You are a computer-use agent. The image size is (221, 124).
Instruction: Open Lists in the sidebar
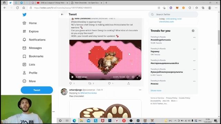29,64
